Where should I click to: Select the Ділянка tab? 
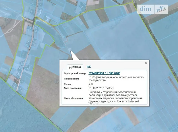coord(75,67)
